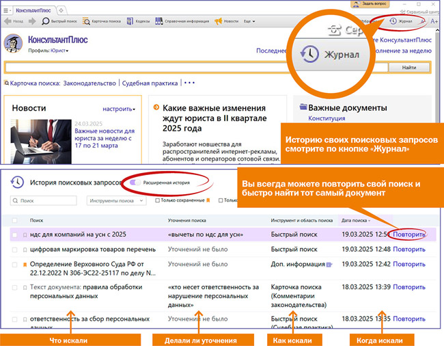Check the Только сохраненные checkbox

[157, 200]
